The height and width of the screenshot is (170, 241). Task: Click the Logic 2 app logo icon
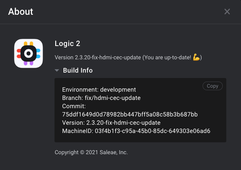click(28, 53)
